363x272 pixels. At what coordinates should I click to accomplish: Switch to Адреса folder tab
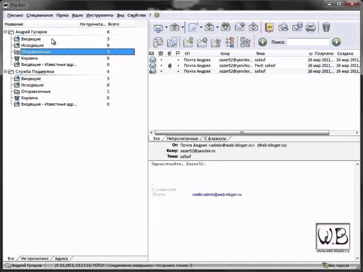61,258
